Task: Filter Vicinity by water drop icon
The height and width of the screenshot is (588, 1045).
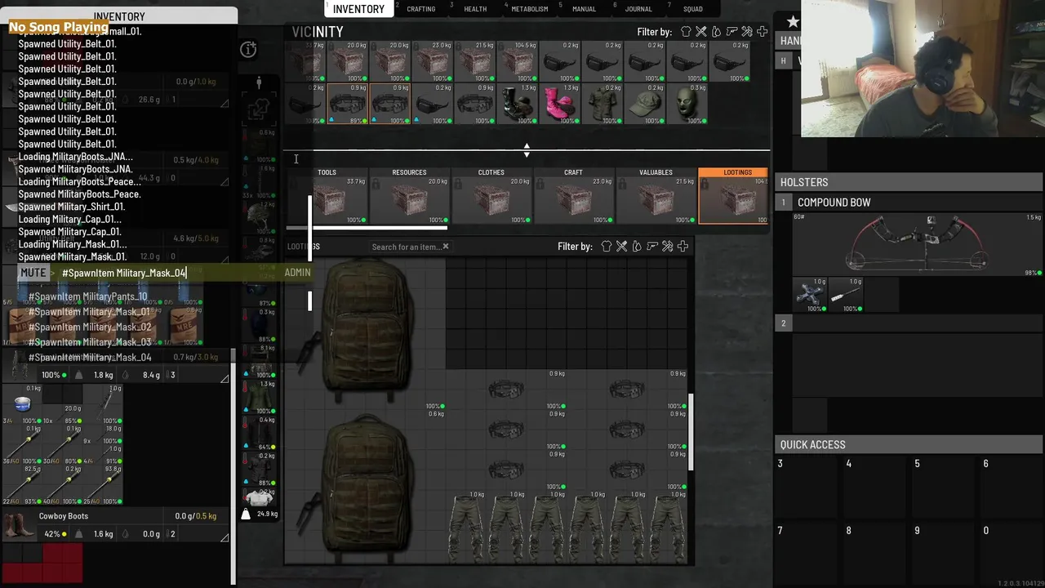Action: click(x=716, y=32)
